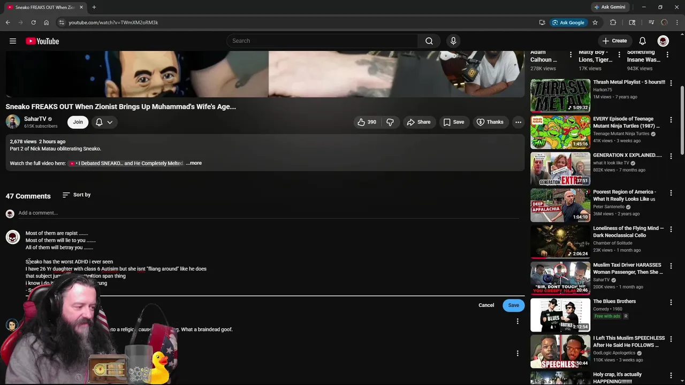Open the I Debated SNEAKO full video link
The image size is (685, 385).
pos(126,163)
